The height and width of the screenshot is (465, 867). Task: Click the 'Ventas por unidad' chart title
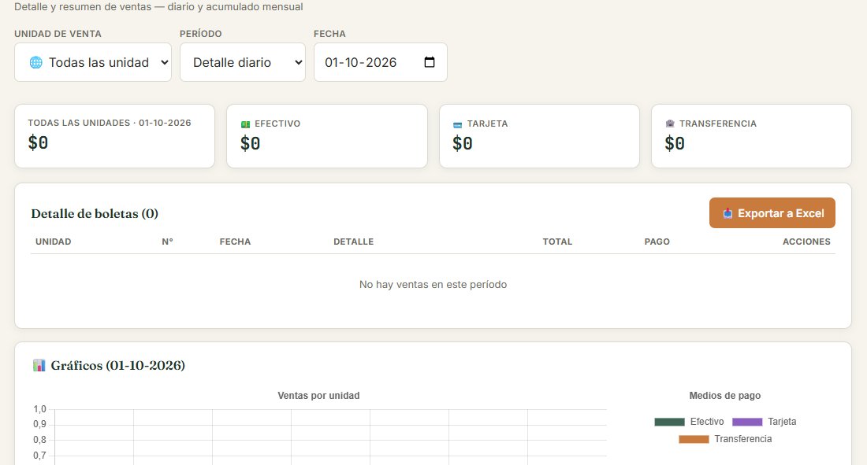pyautogui.click(x=318, y=396)
